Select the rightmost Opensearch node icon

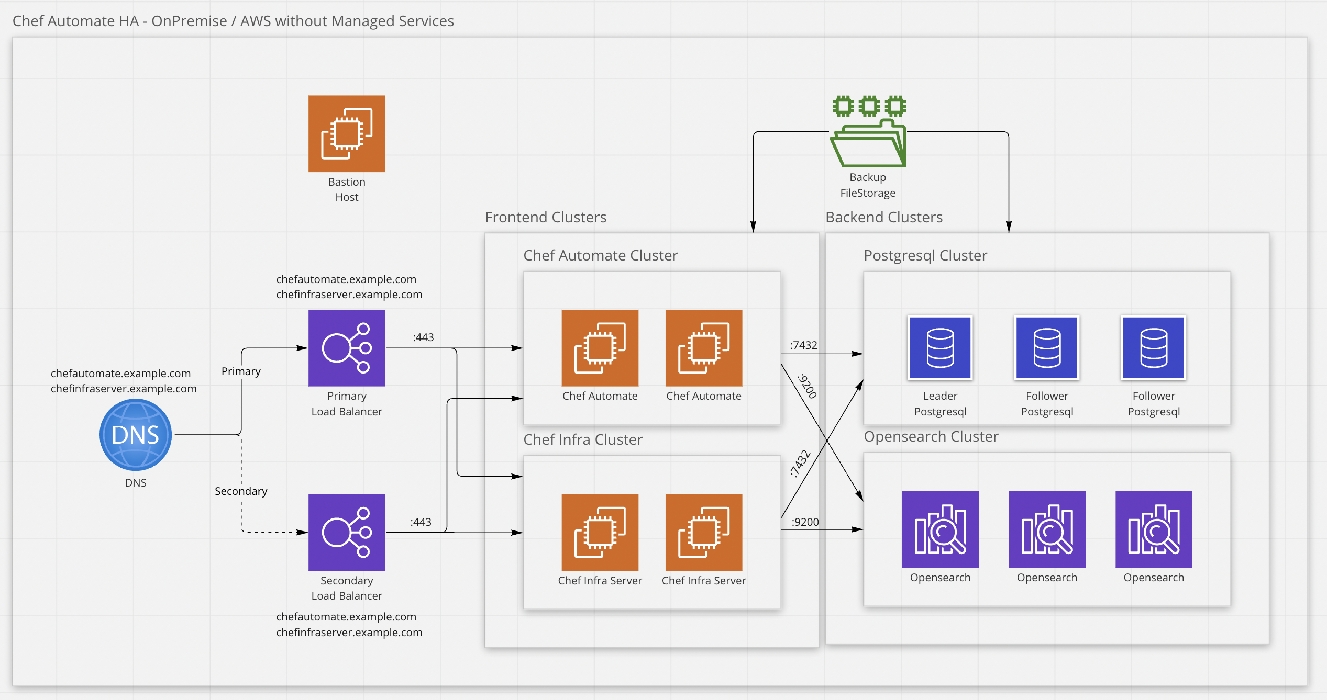click(x=1154, y=529)
